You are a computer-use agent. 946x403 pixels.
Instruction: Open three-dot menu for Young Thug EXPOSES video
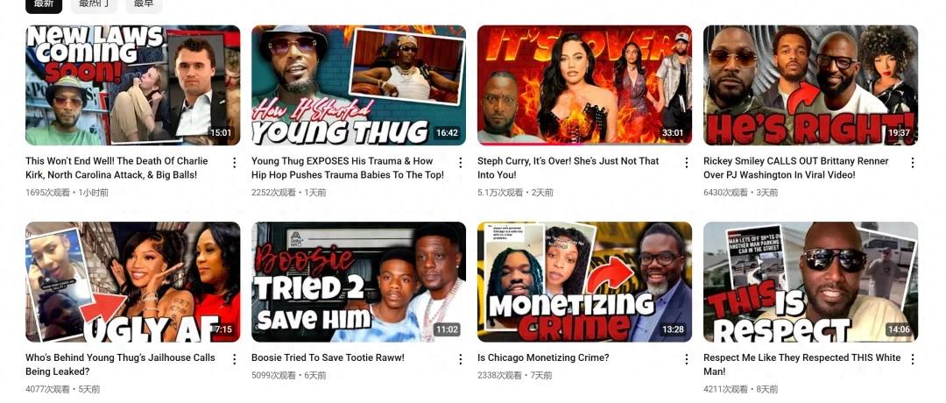pyautogui.click(x=461, y=162)
